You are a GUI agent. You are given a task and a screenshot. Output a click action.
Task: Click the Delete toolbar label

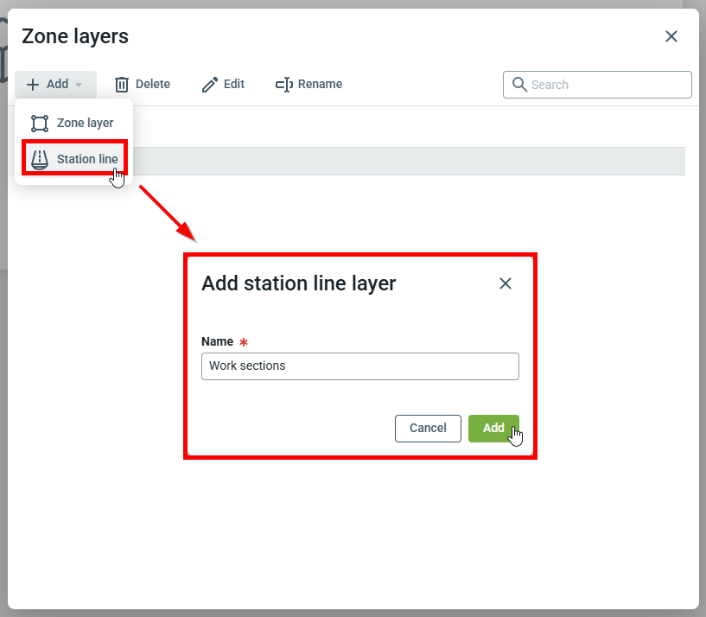pos(153,85)
